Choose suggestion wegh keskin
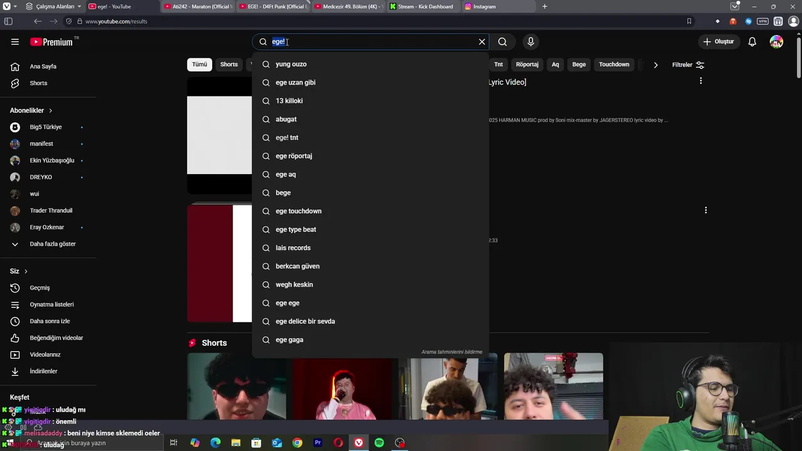 (370, 284)
